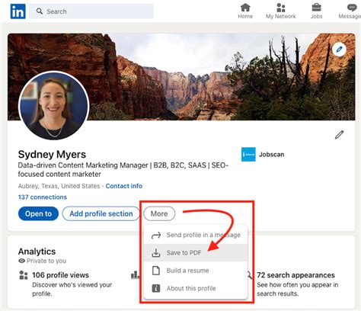Click the Jobscan company logo
361x311 pixels.
pos(248,154)
